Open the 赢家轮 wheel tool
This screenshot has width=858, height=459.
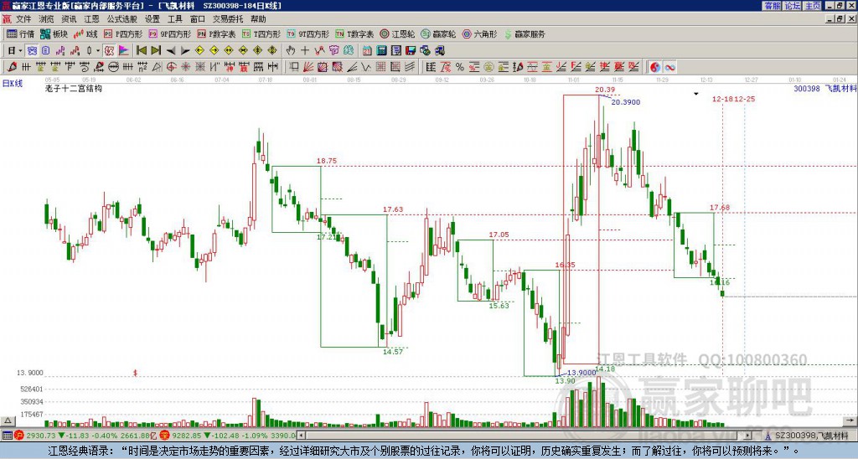click(438, 34)
